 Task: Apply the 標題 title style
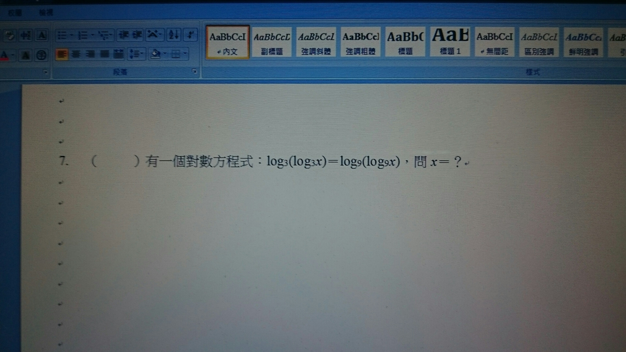pos(405,42)
